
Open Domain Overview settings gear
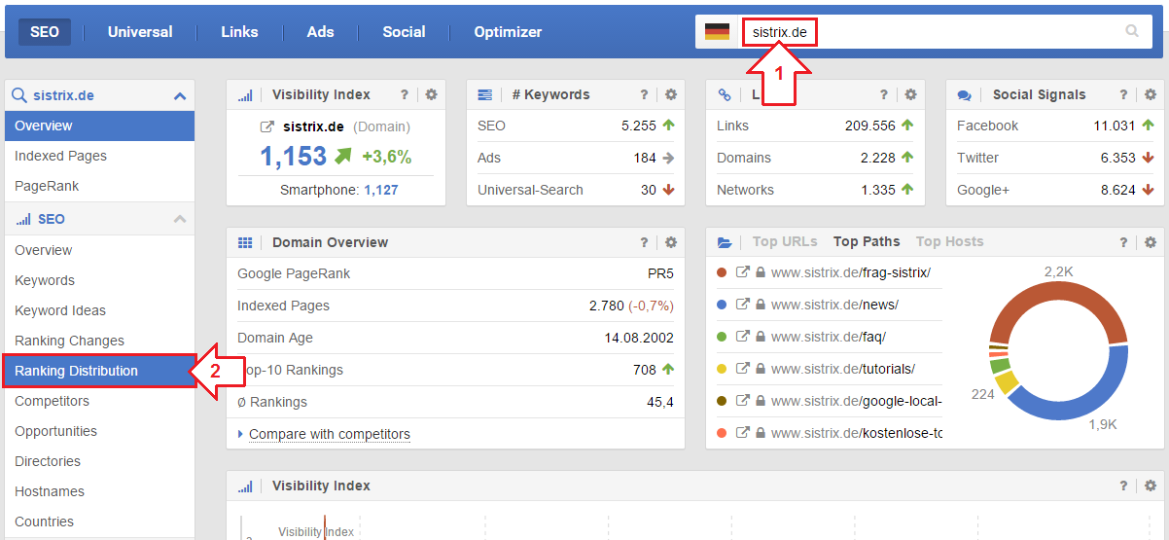670,242
